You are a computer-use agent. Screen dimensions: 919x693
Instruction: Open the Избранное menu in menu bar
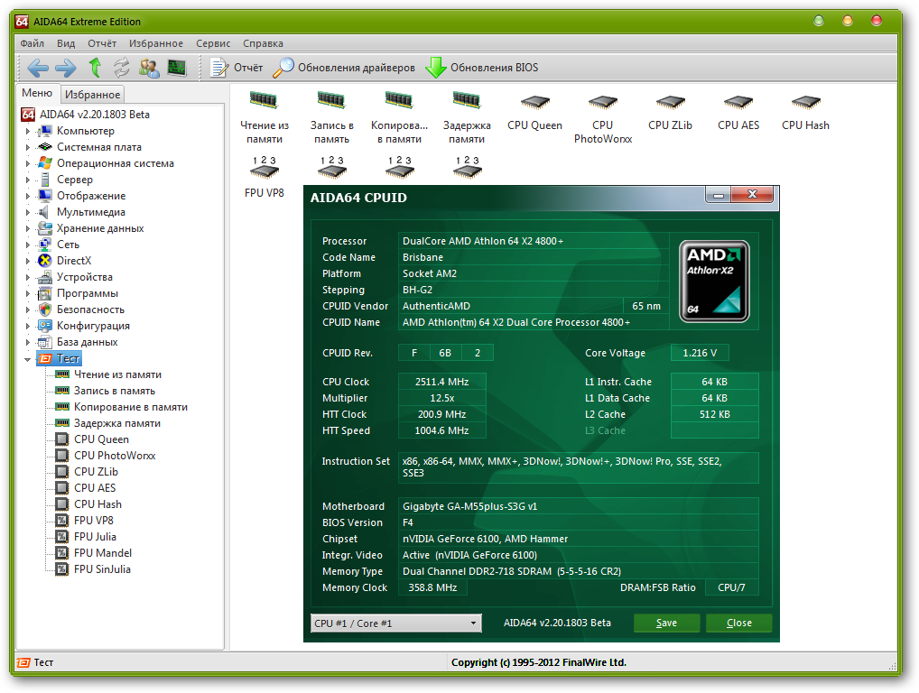click(x=156, y=43)
